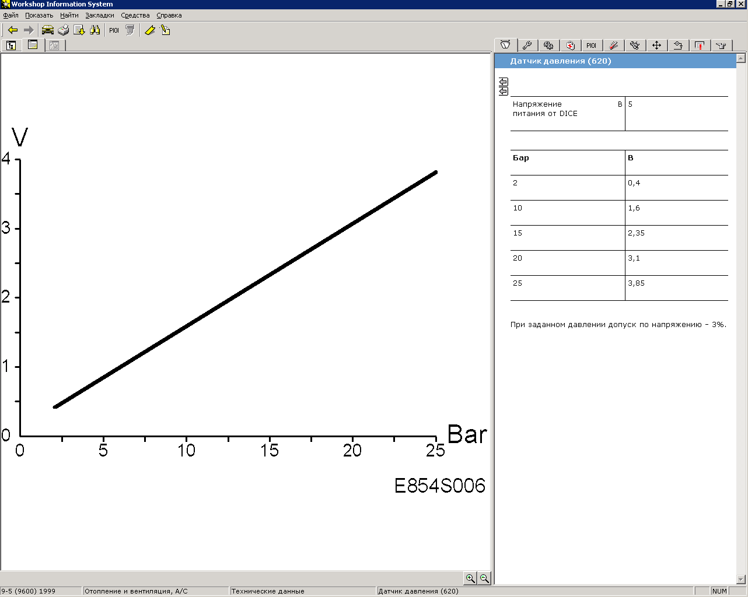This screenshot has height=597, width=748.
Task: Switch to the tree structure view tab
Action: coord(11,45)
